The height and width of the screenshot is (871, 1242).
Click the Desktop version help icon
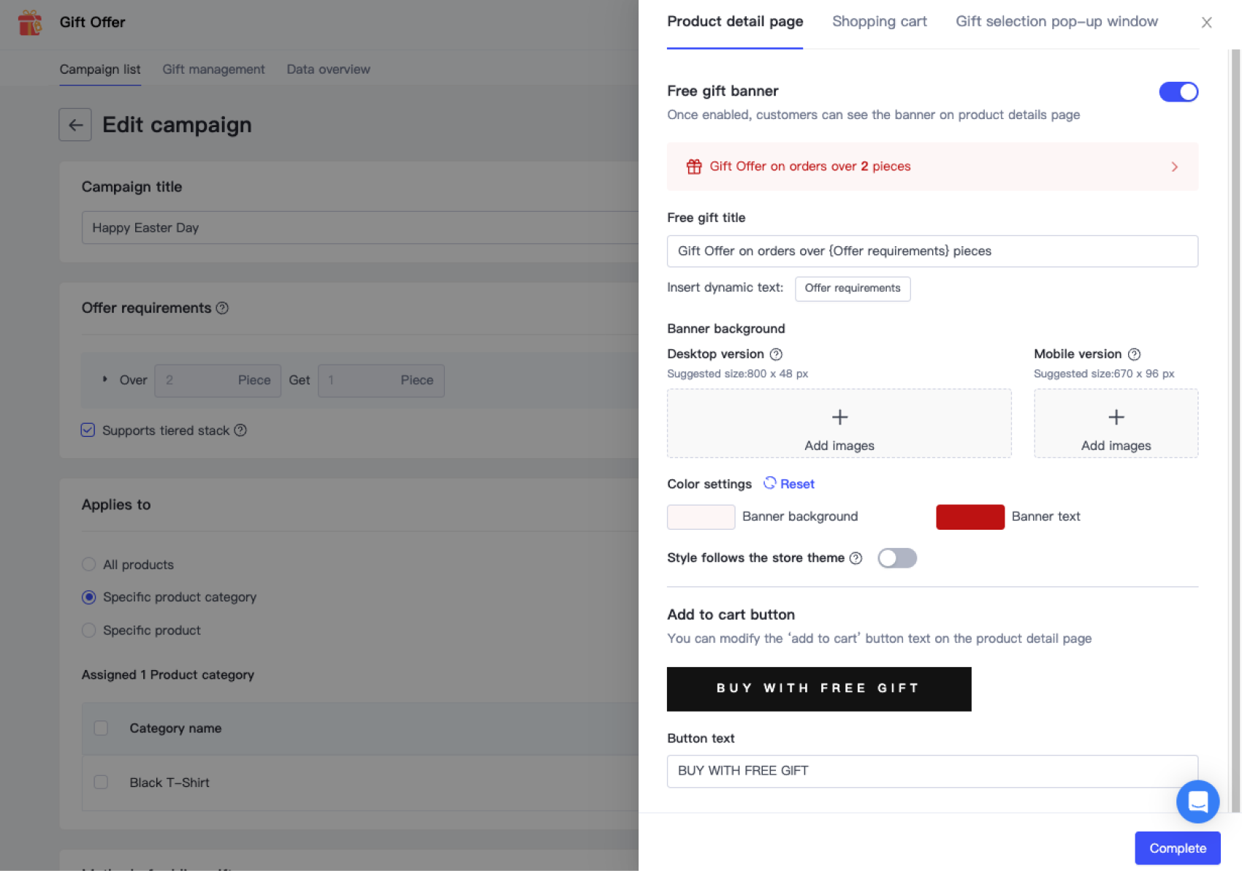pos(776,354)
